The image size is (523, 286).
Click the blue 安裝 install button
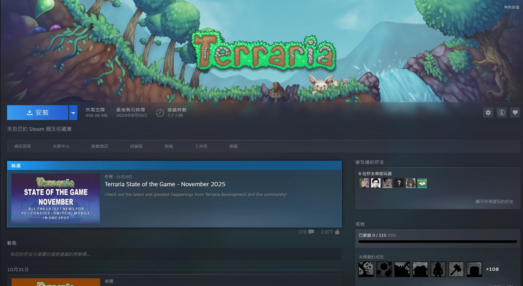38,113
